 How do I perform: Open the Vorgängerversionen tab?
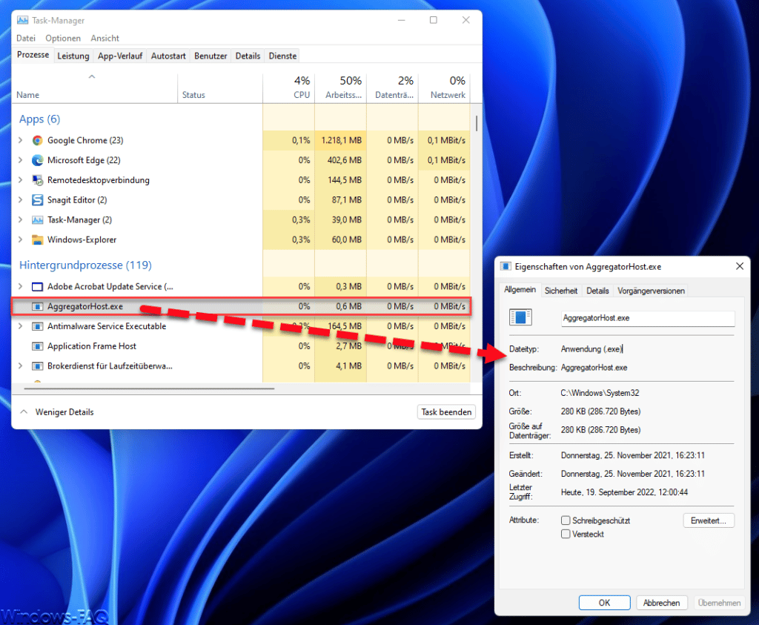click(x=651, y=291)
